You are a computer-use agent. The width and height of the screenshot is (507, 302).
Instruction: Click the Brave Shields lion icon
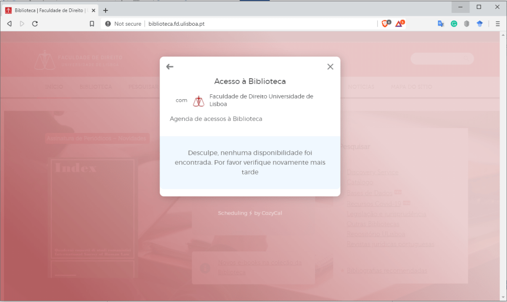point(385,23)
